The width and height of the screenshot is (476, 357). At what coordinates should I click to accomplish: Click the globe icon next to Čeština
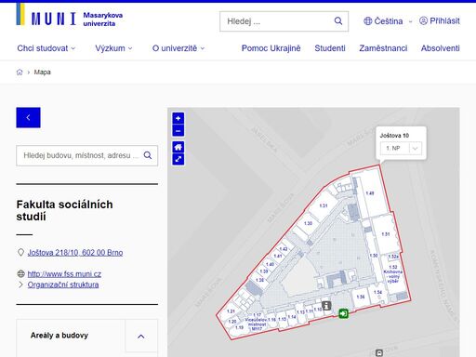pos(367,21)
